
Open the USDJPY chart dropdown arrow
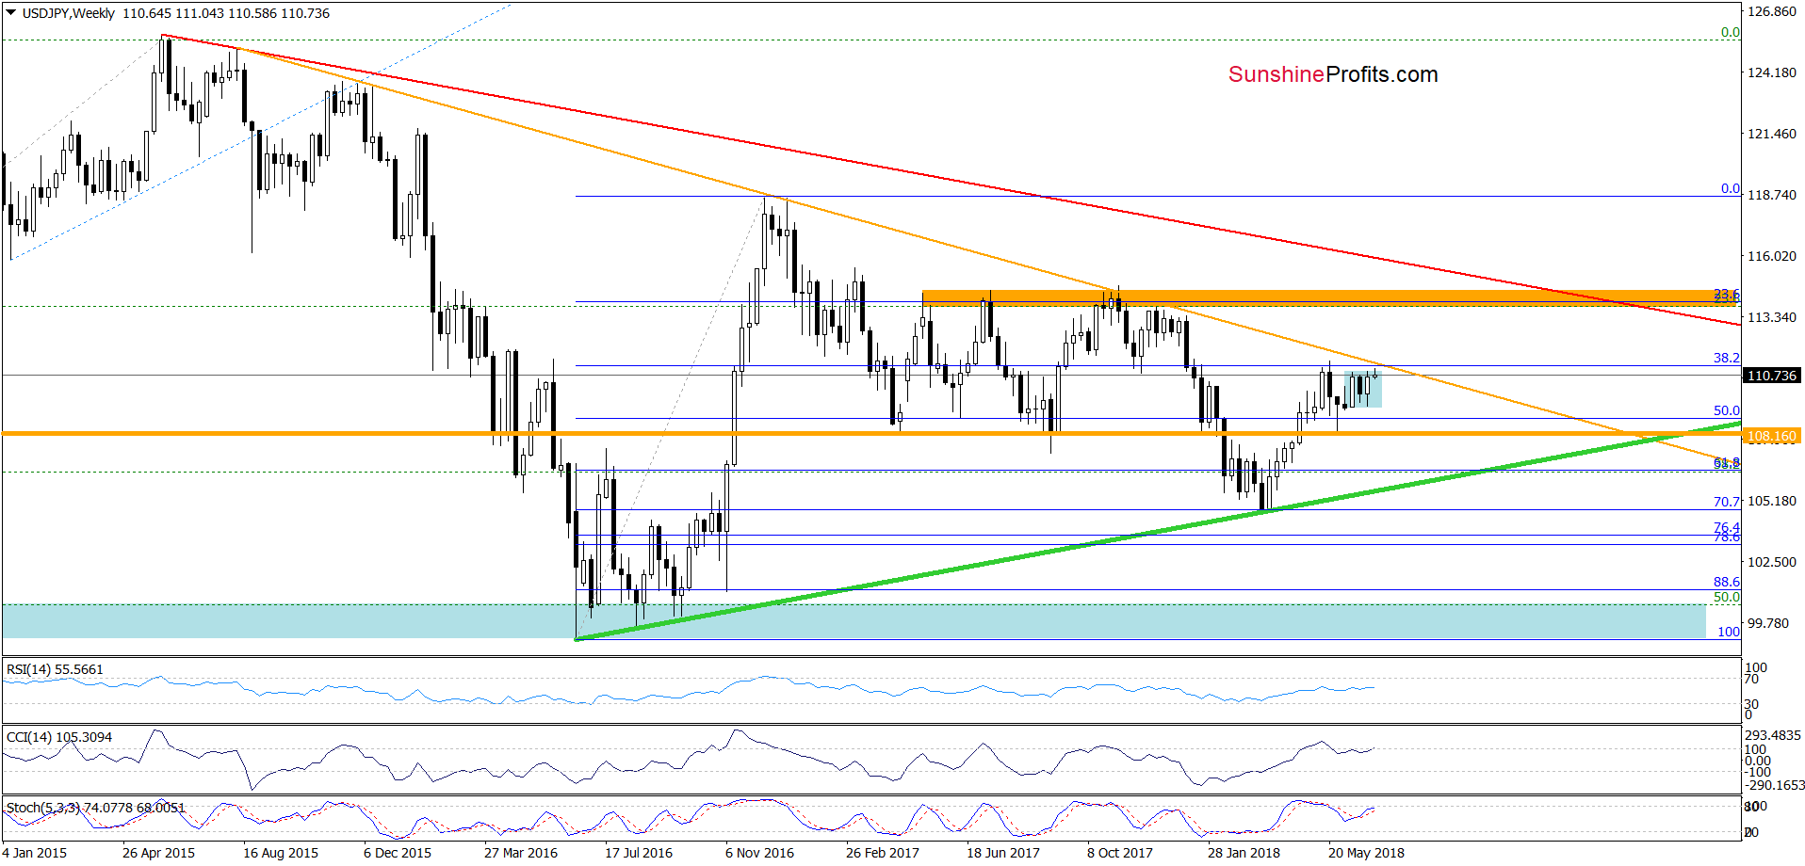(x=11, y=13)
